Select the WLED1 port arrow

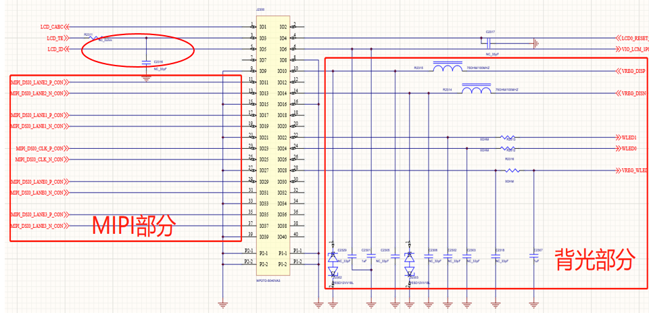(619, 137)
